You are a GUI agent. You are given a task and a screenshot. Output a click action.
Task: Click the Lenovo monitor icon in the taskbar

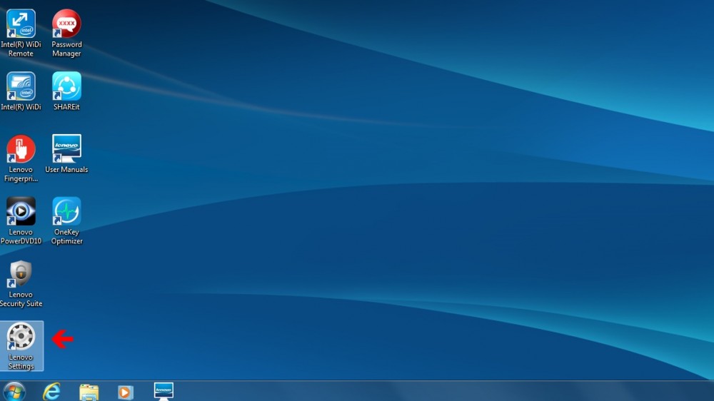(164, 391)
